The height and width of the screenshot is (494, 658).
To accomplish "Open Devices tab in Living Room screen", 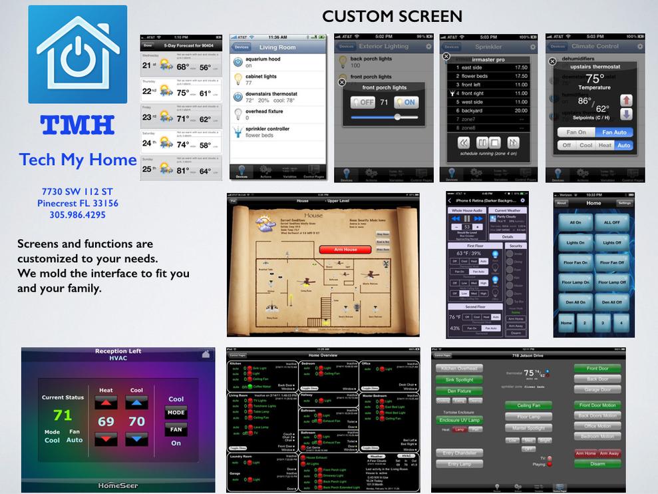I will pos(242,171).
